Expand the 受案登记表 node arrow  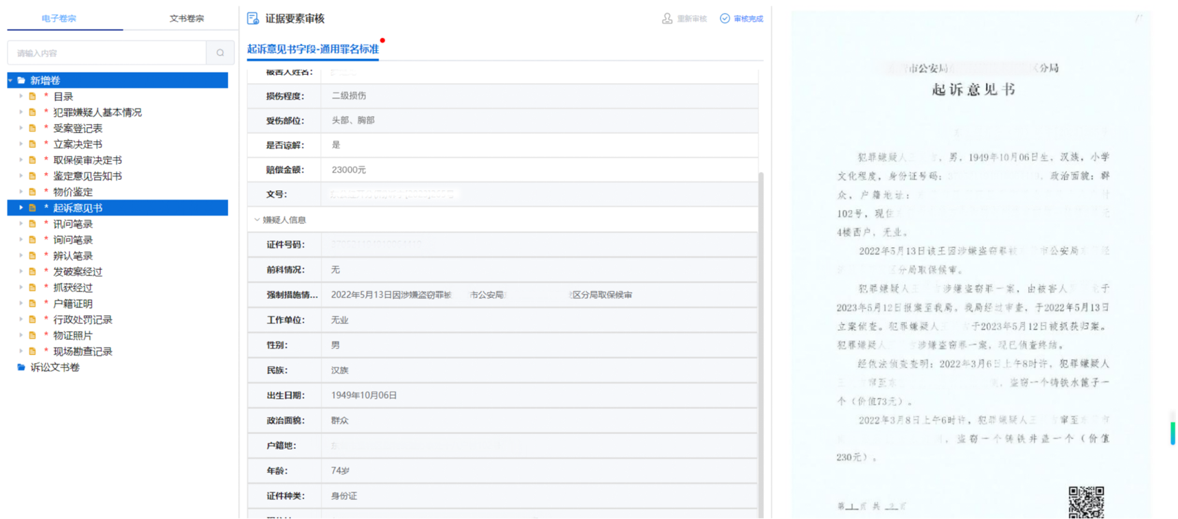(21, 128)
